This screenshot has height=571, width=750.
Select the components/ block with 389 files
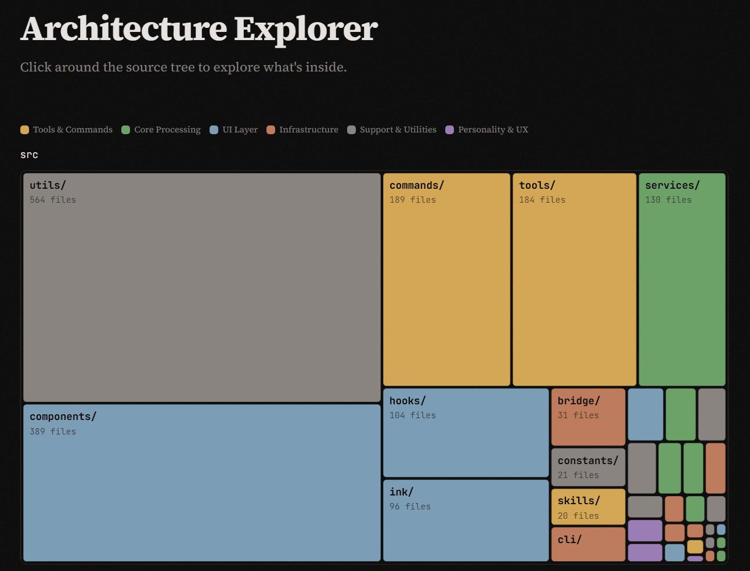click(x=201, y=482)
